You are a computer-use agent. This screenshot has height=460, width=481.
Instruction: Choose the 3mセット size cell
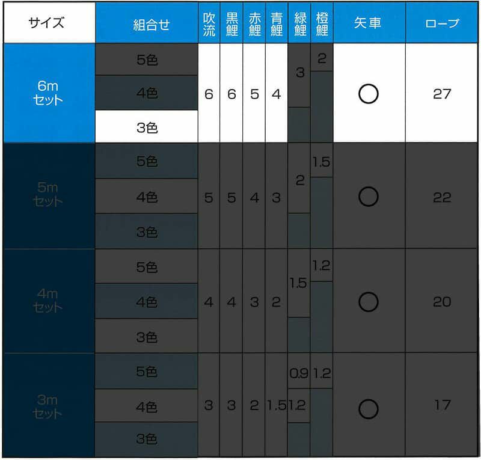pos(49,406)
